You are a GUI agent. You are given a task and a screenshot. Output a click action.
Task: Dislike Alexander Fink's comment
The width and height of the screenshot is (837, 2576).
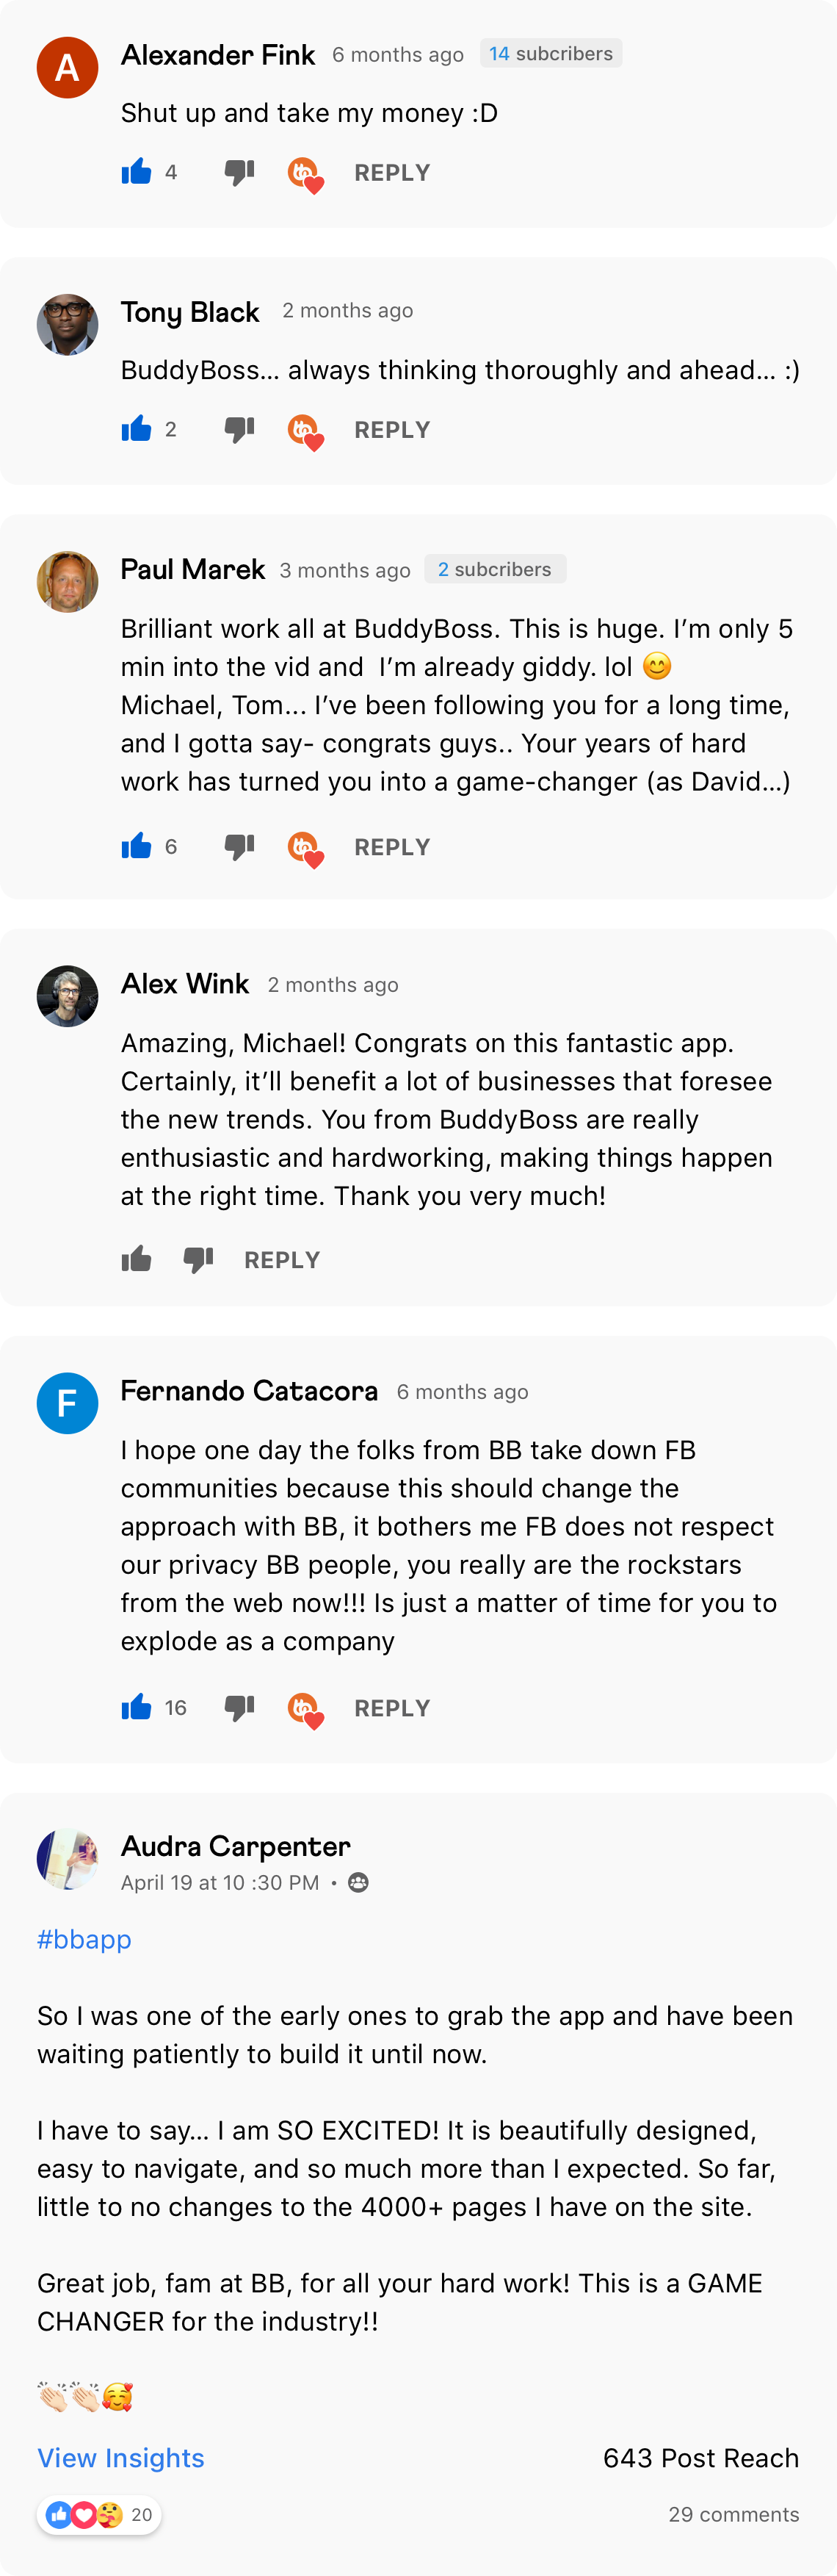(239, 172)
